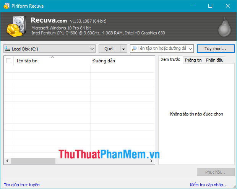Close the Piriform Recuva window
Viewport: 237px width, 189px height.
[x=228, y=6]
